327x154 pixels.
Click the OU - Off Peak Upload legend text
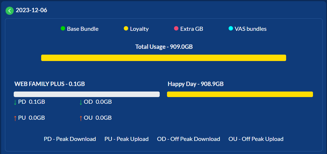(x=256, y=139)
